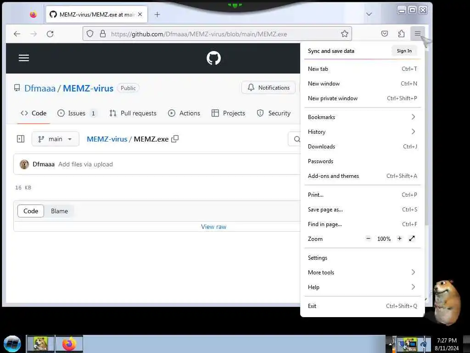
Task: Switch to the Actions tab
Action: click(184, 113)
